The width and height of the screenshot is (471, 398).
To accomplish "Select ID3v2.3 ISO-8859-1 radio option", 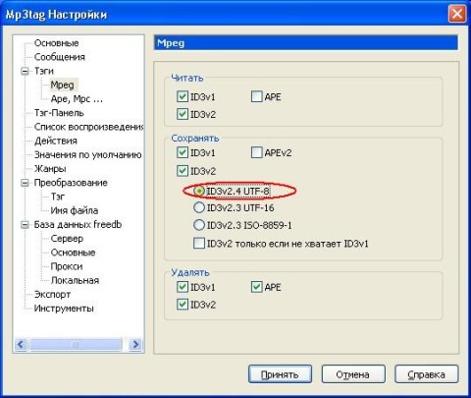I will [x=199, y=225].
